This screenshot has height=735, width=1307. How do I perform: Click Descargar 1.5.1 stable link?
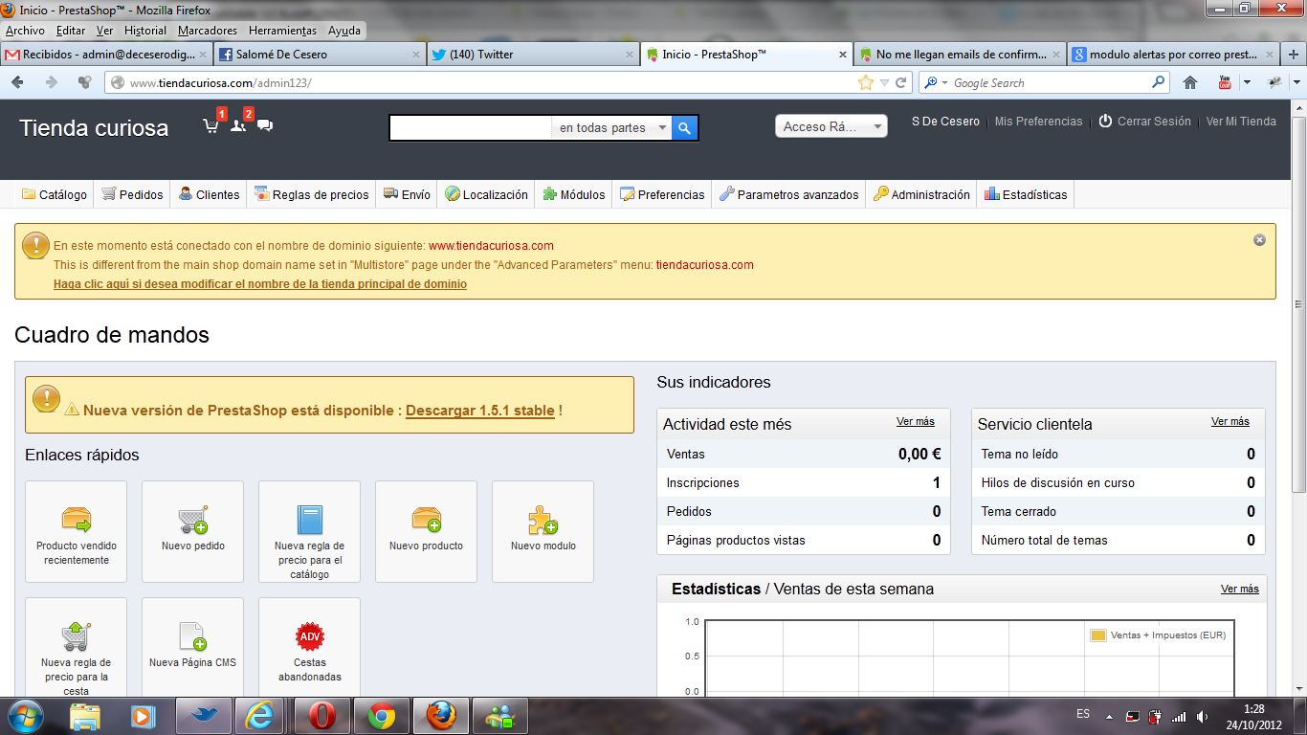click(x=480, y=411)
